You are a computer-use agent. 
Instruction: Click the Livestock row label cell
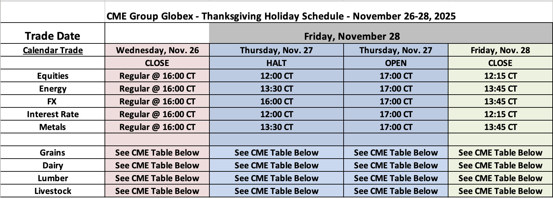pos(53,191)
